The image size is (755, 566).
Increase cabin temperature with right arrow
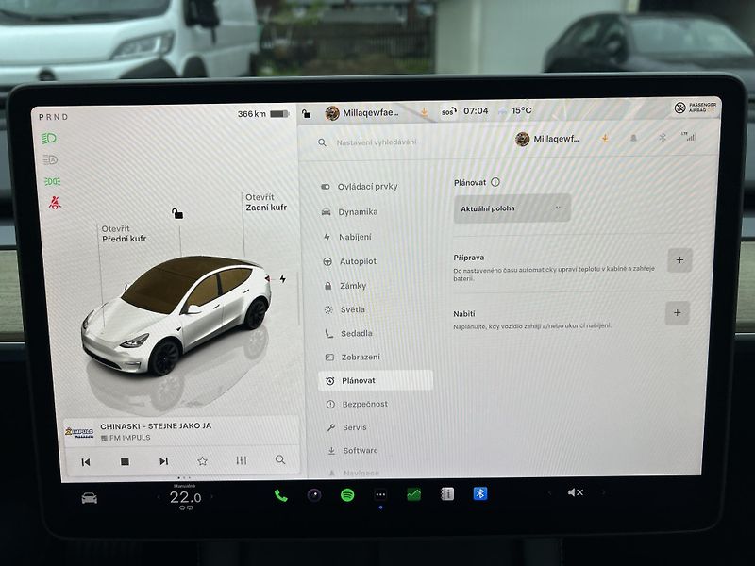(x=211, y=497)
